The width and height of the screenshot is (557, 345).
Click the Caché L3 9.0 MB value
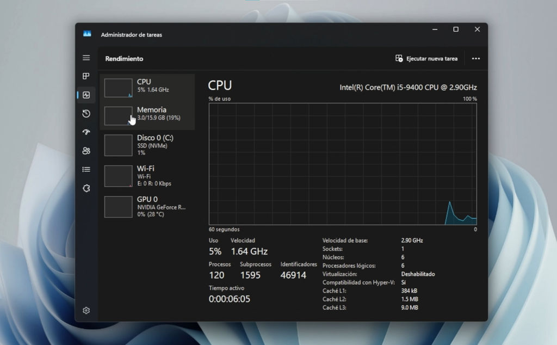410,307
